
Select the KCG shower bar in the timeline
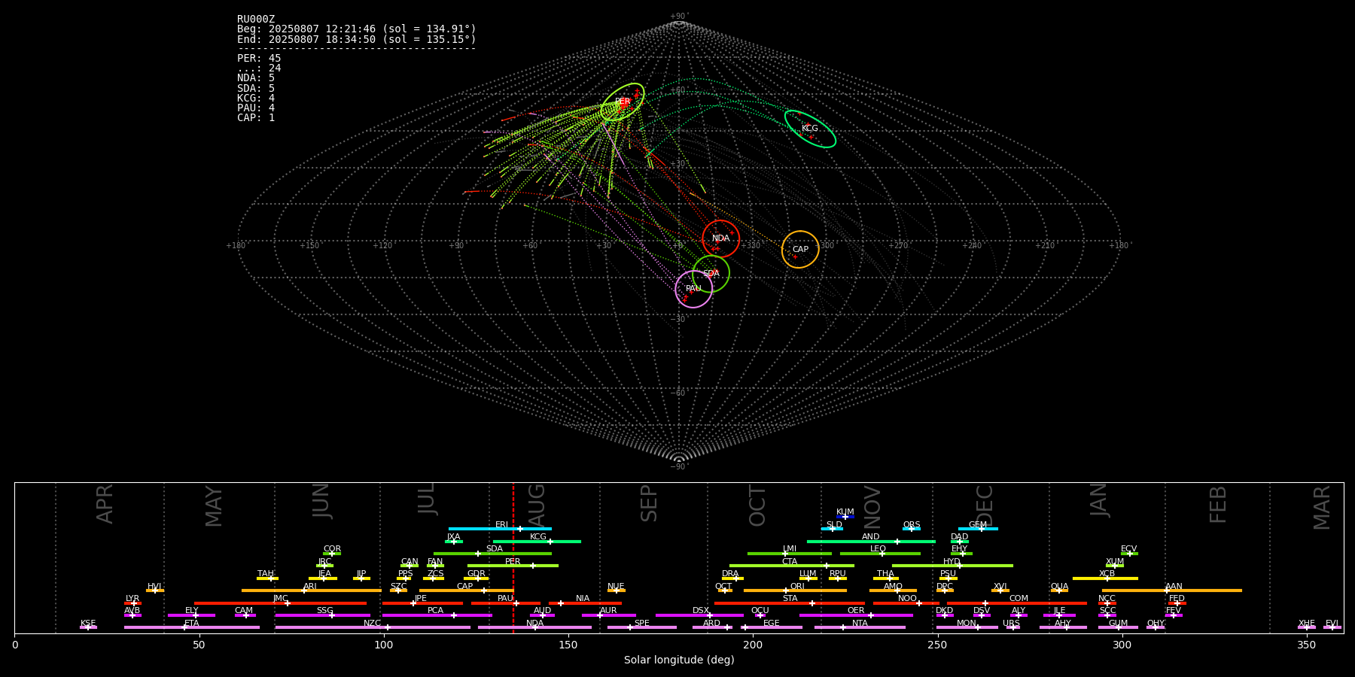point(537,541)
